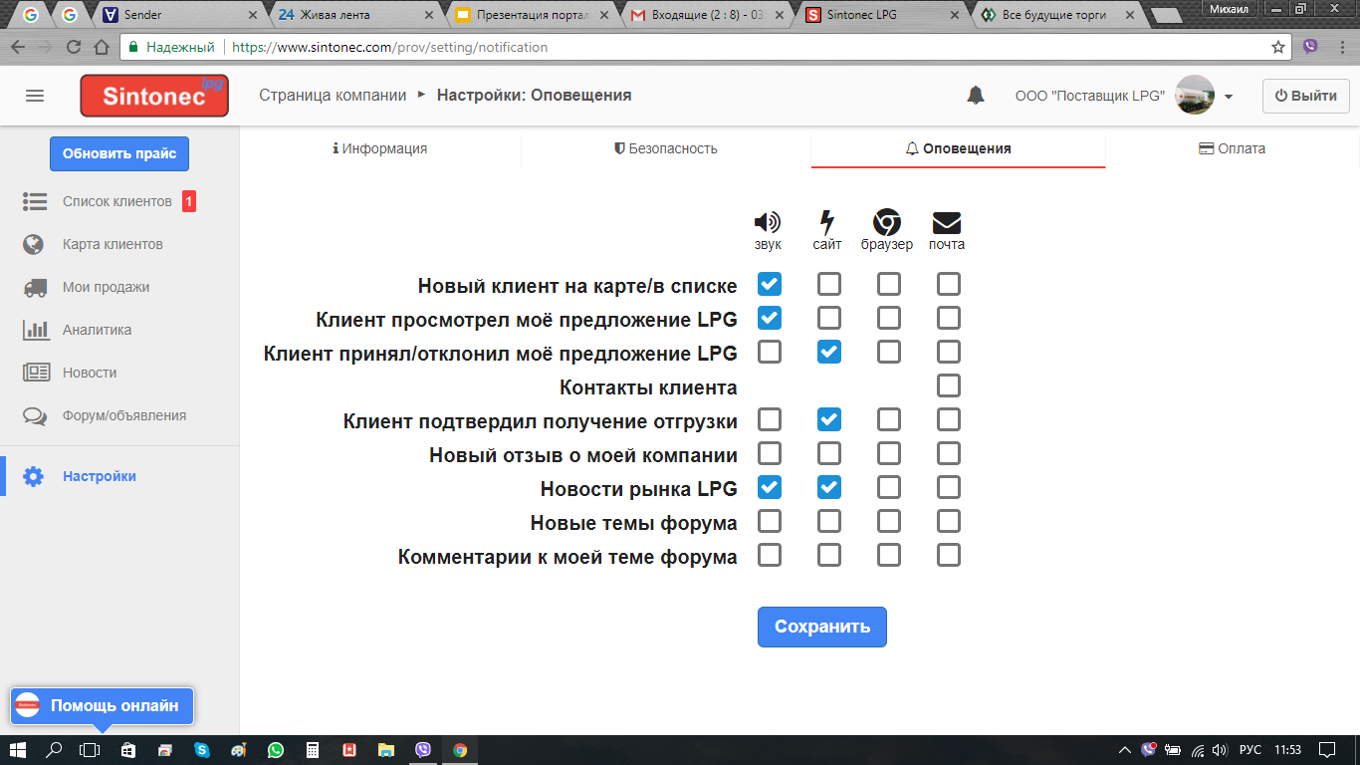
Task: Show hidden system tray icons
Action: point(1125,750)
